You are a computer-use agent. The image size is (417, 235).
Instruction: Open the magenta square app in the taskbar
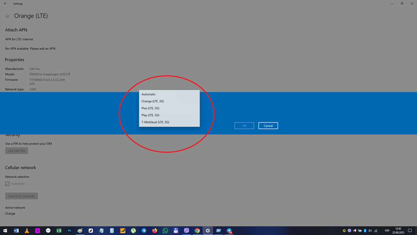38,231
